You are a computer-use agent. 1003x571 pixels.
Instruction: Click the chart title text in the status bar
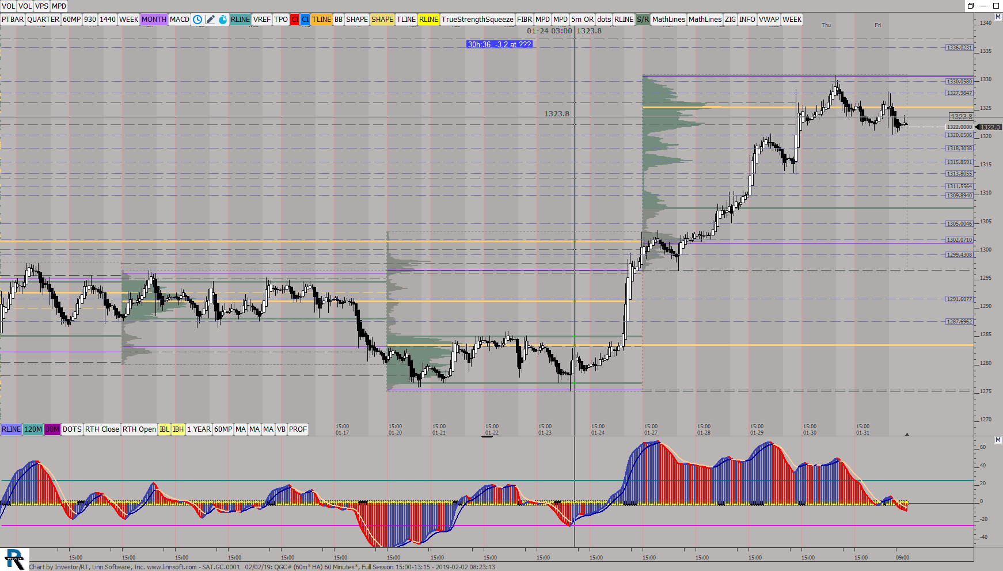click(x=262, y=567)
